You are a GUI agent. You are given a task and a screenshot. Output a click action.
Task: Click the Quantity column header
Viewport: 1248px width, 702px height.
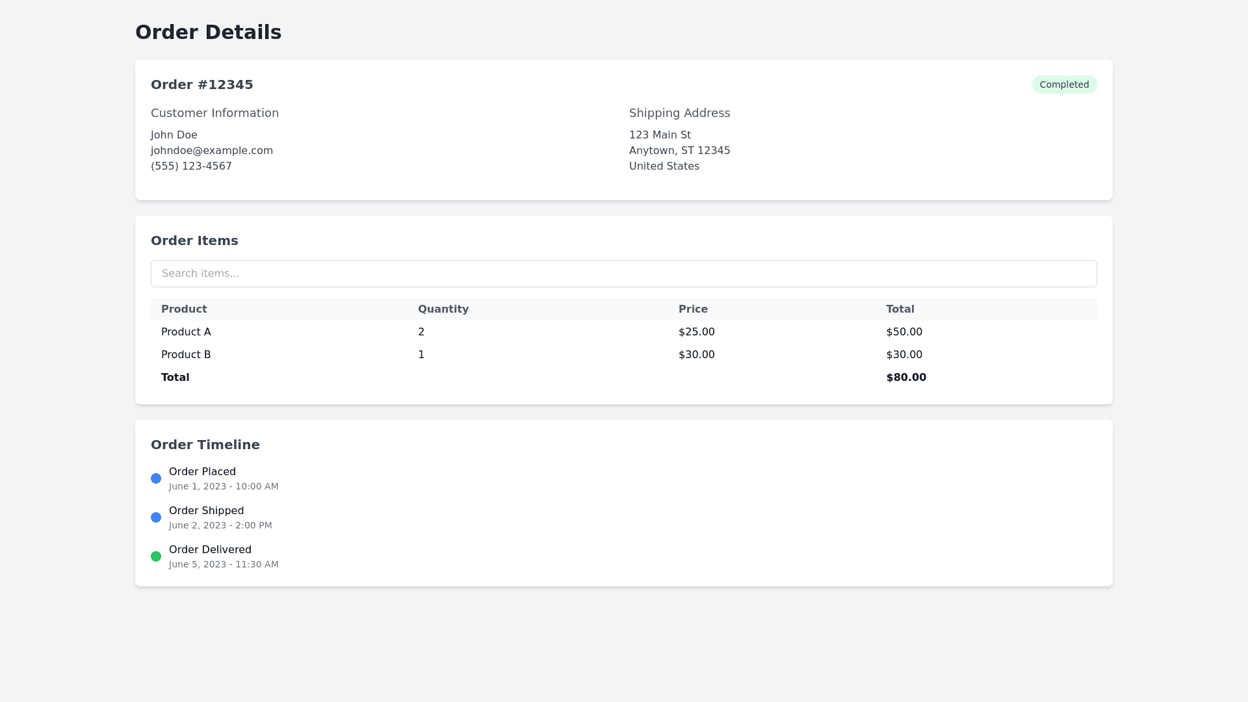coord(443,309)
